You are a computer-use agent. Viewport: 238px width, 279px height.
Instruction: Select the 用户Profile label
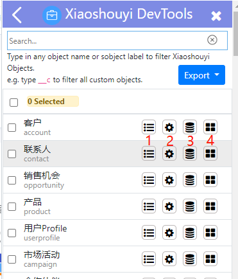click(x=45, y=228)
